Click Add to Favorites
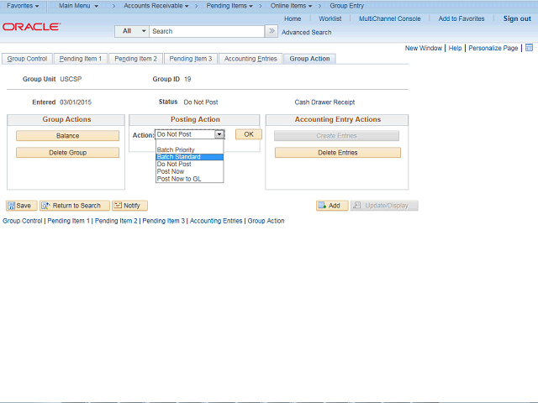The width and height of the screenshot is (538, 403). [462, 18]
